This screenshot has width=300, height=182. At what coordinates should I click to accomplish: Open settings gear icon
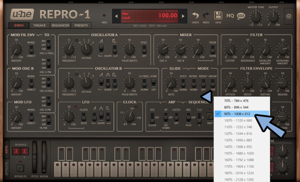tap(289, 16)
